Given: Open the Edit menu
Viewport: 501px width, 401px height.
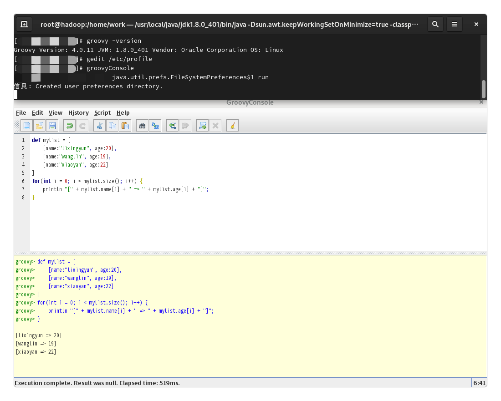Looking at the screenshot, I should 37,113.
